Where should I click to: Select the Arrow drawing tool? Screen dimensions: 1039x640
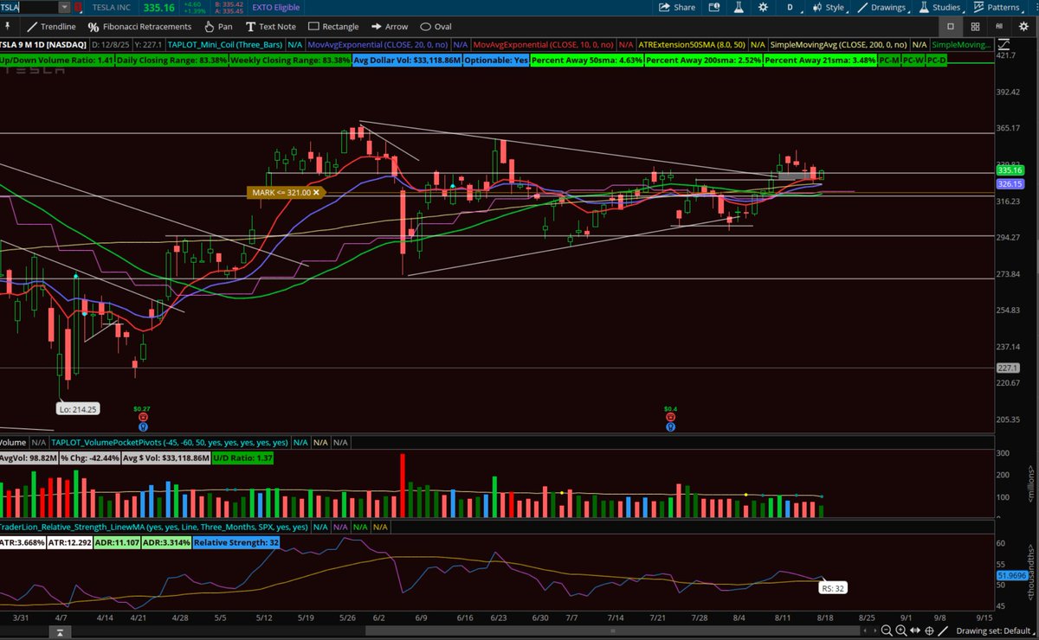point(389,27)
